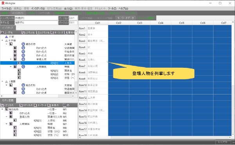Click the K icon of model row M10
Screen dimensions: 235x145
(x=15, y=135)
